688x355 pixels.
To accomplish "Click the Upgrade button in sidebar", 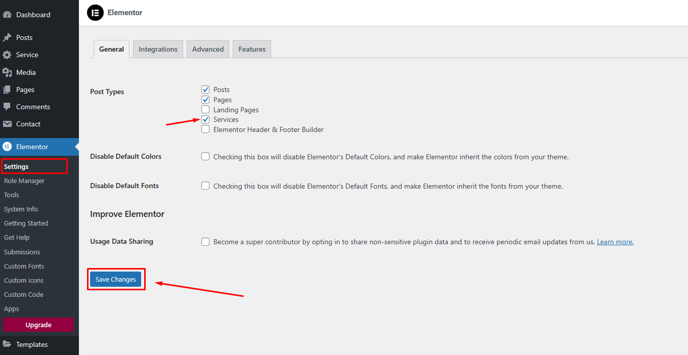I will tap(38, 325).
